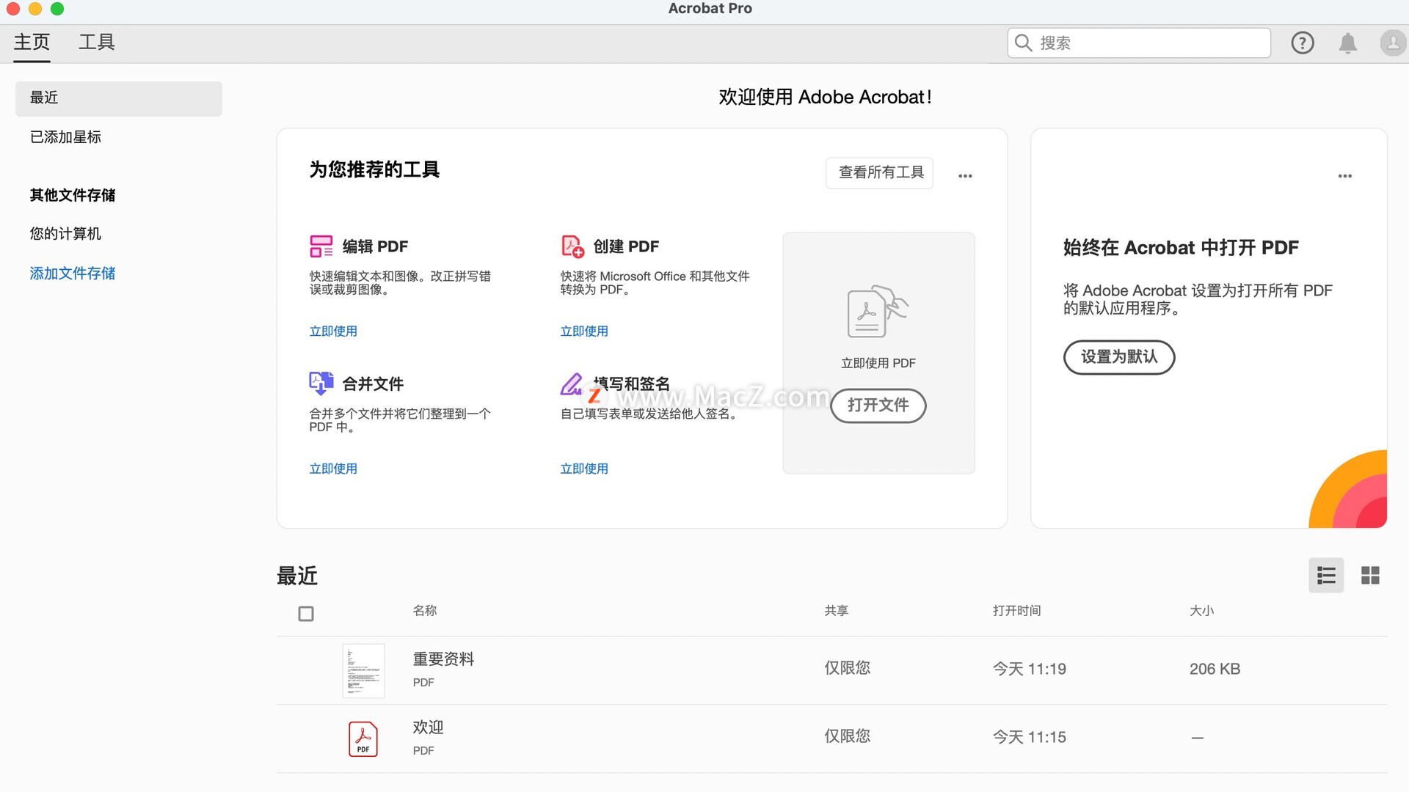
Task: Tick the select-all checkbox in recent list
Action: tap(306, 614)
